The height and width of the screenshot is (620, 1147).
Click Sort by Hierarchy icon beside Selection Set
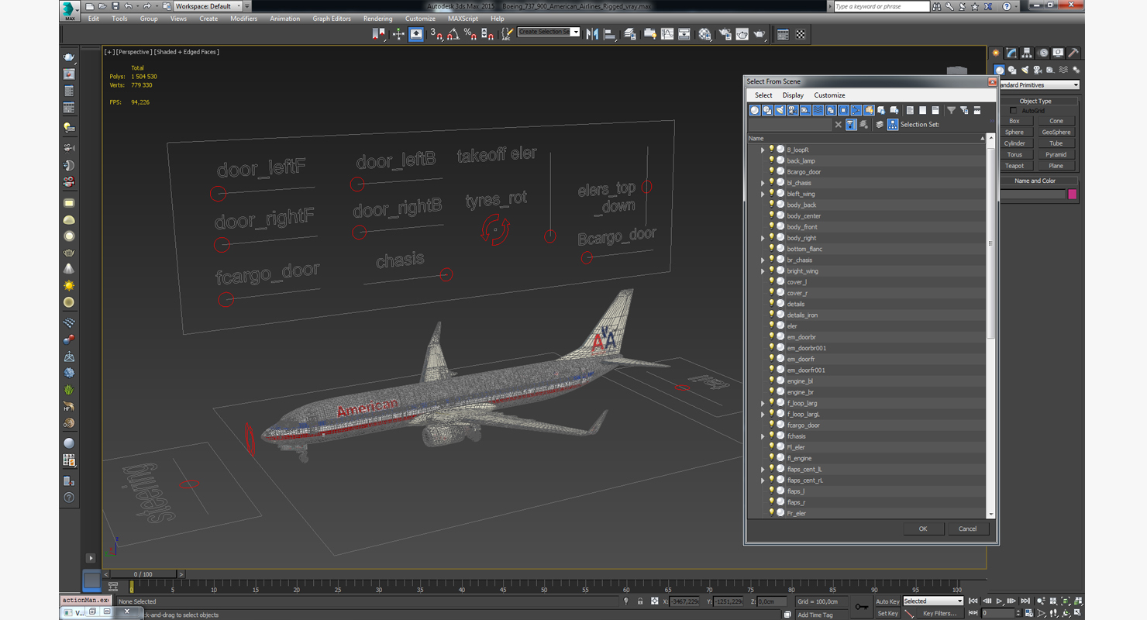(x=893, y=124)
